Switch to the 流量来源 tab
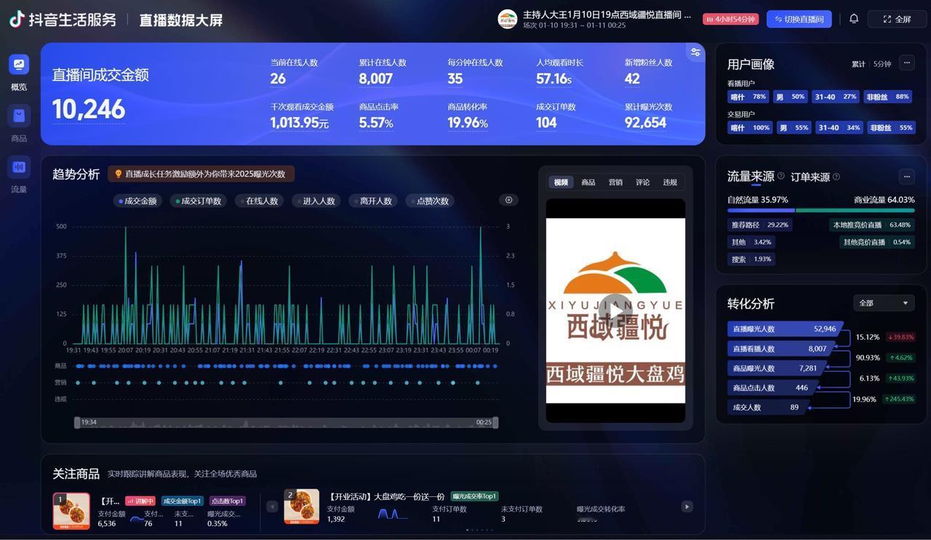Viewport: 931px width, 540px height. click(751, 176)
